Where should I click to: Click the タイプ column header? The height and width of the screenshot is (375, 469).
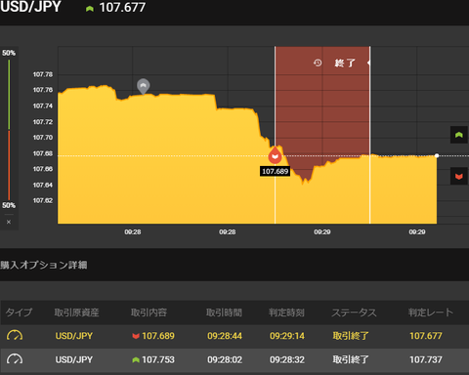[x=19, y=312]
